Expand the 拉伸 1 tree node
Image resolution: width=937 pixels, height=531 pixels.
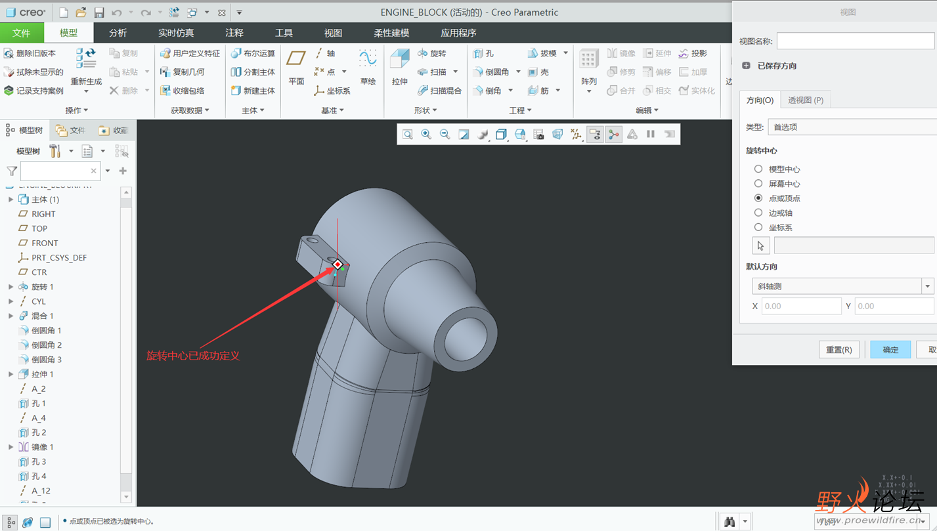(x=11, y=374)
